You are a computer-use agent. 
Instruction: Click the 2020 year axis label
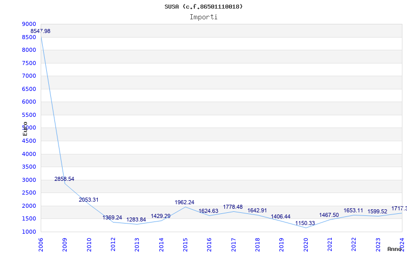pos(306,245)
